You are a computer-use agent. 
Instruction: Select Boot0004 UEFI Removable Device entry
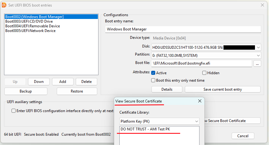click(x=51, y=26)
